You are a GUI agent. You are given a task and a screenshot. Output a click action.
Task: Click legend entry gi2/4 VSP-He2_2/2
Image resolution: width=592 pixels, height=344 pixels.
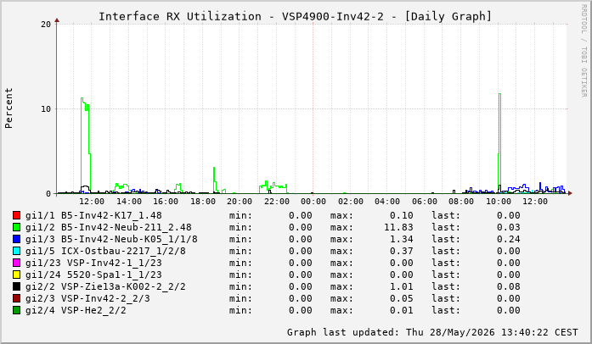click(x=76, y=310)
